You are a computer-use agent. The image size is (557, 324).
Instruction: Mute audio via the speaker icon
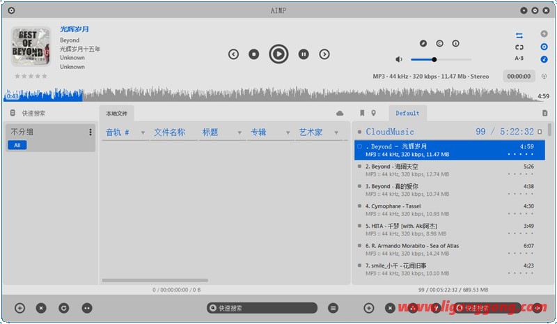pos(399,59)
